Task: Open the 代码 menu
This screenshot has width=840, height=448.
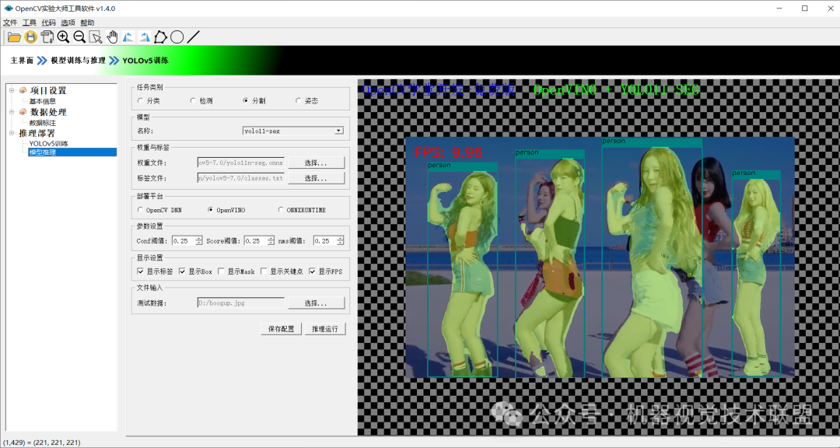Action: pos(49,23)
